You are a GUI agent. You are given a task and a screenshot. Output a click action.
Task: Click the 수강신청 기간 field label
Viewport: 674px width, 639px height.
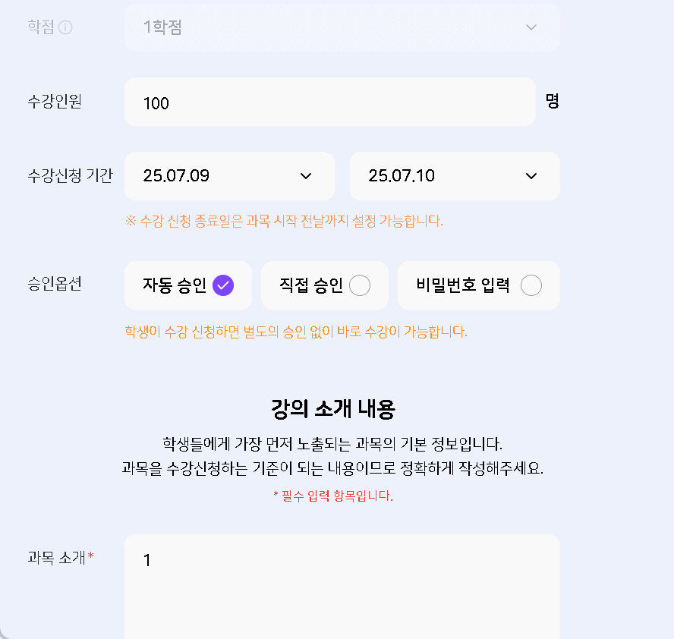click(x=70, y=176)
